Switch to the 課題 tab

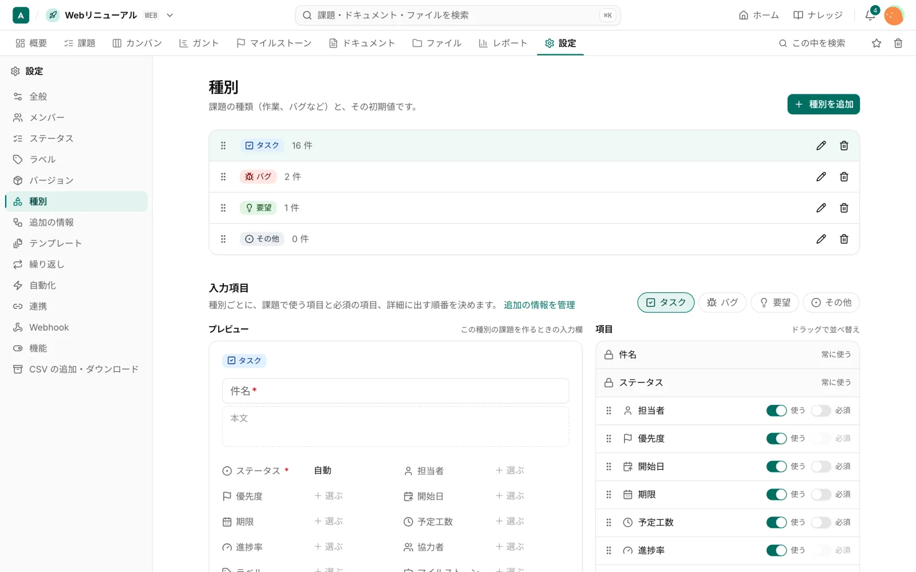pyautogui.click(x=80, y=43)
